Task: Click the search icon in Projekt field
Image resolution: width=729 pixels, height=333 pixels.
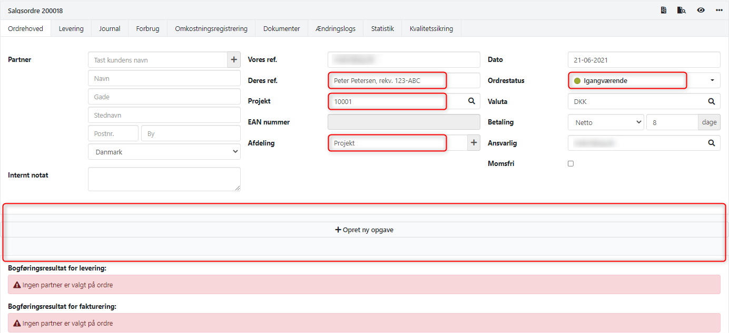Action: coord(471,101)
